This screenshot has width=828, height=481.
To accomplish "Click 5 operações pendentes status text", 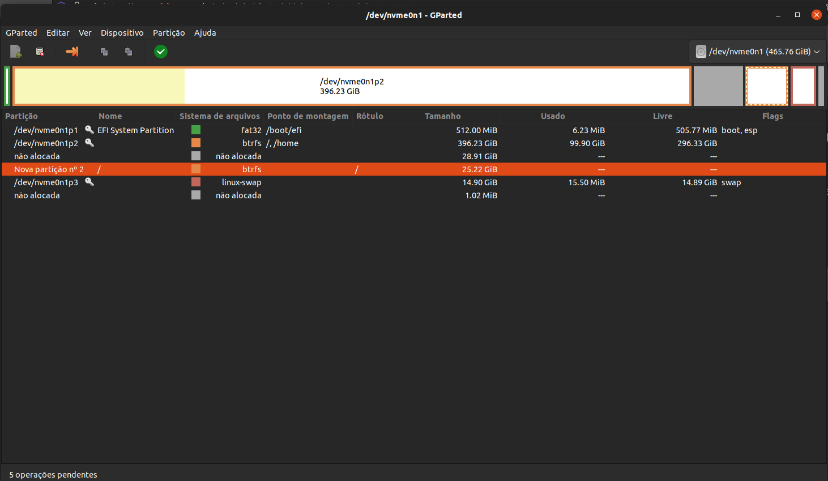I will coord(53,475).
